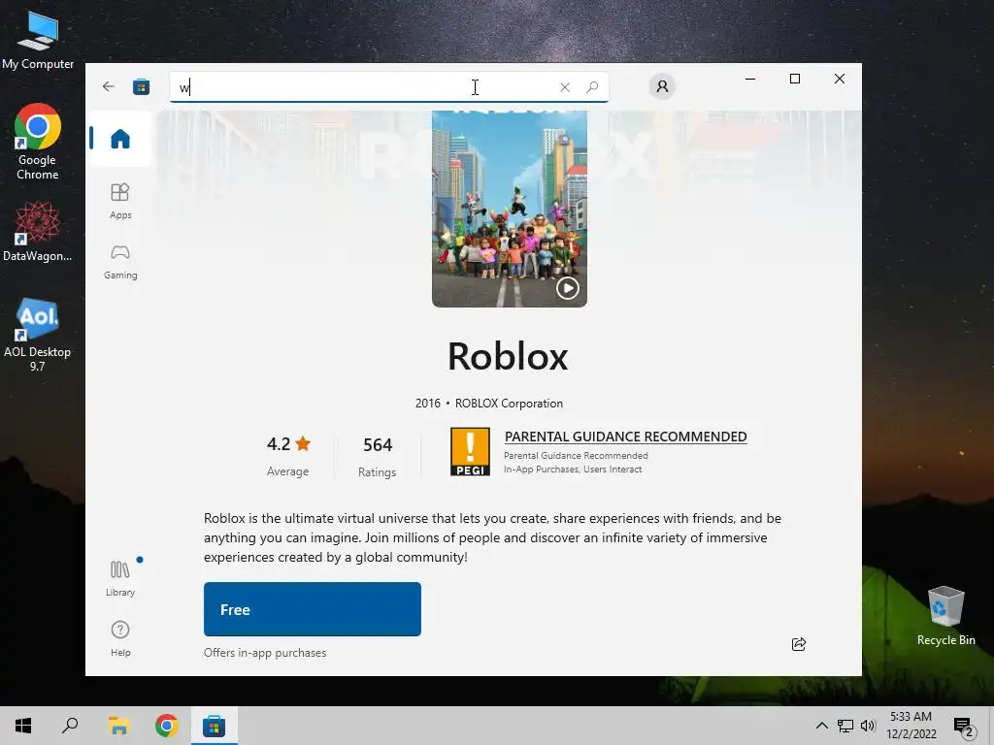Open the notification center icon
The image size is (994, 745).
965,727
